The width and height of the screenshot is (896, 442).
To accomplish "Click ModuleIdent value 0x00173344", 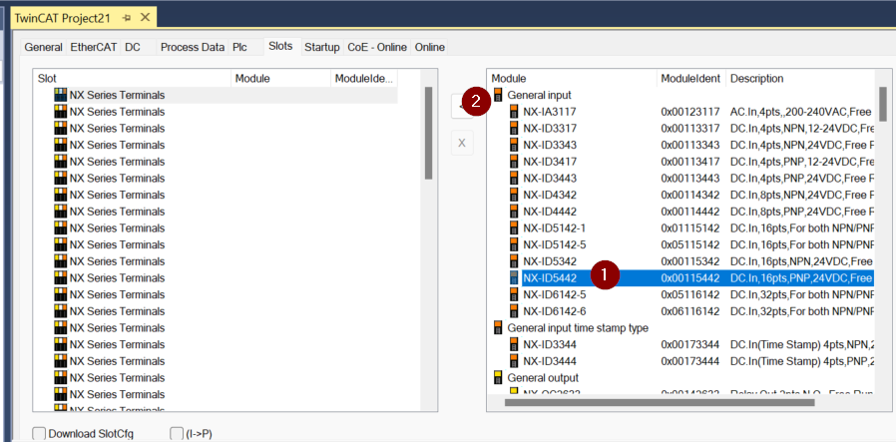I will click(690, 344).
